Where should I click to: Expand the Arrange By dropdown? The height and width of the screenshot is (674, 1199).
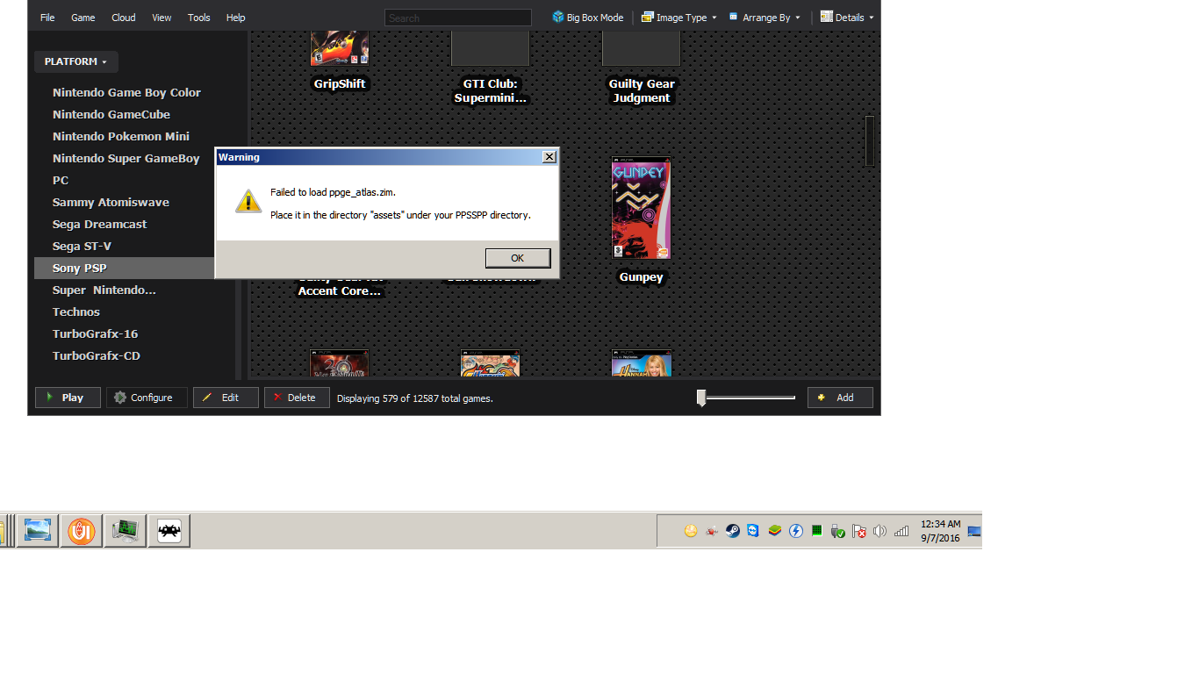[x=764, y=18]
